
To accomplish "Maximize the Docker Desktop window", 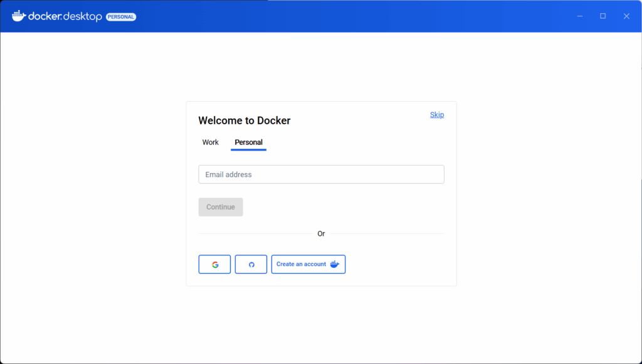I will (603, 16).
